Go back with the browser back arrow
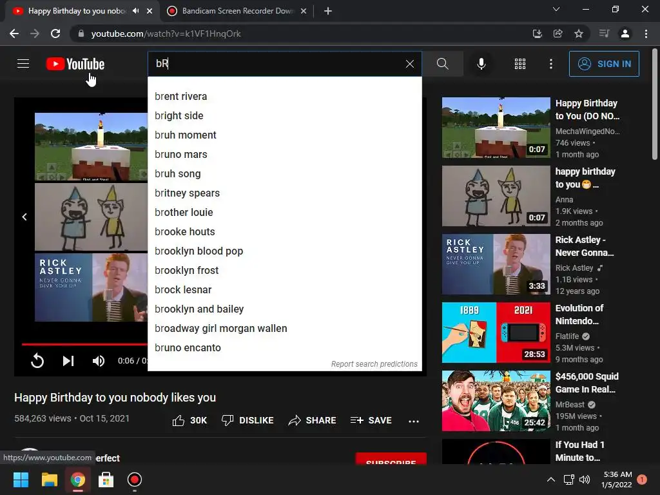This screenshot has width=660, height=495. point(14,34)
